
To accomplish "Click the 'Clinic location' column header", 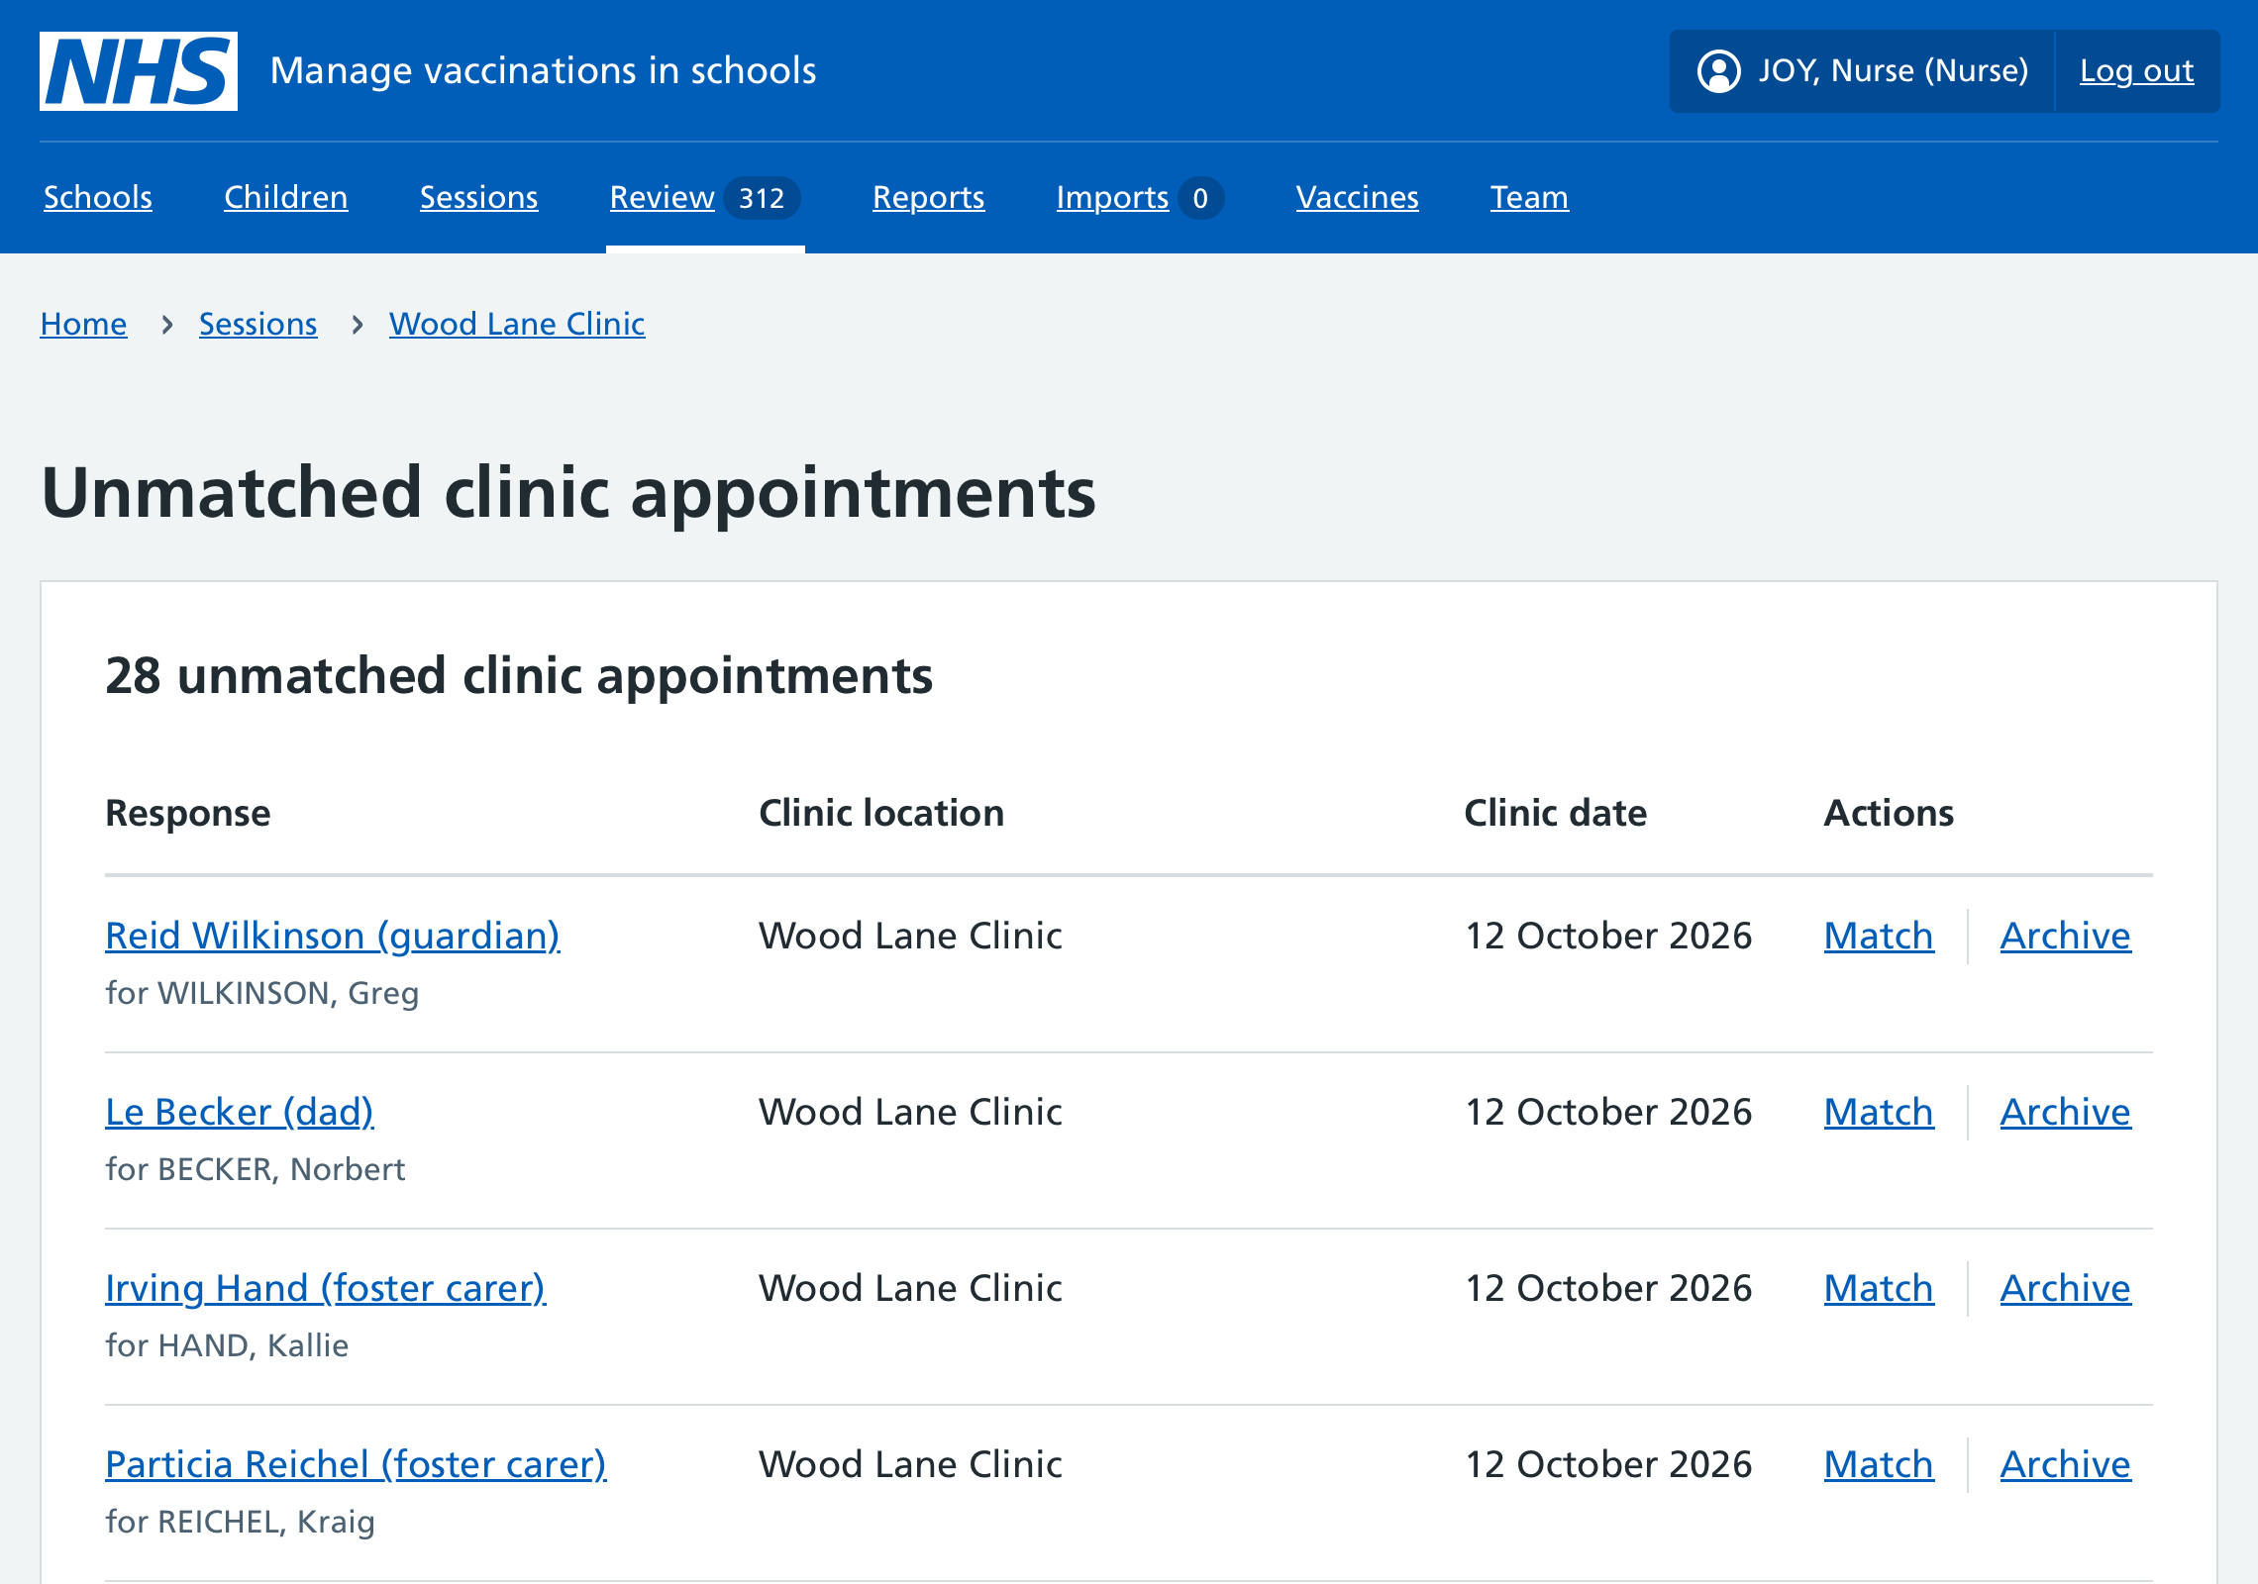I will tap(881, 813).
